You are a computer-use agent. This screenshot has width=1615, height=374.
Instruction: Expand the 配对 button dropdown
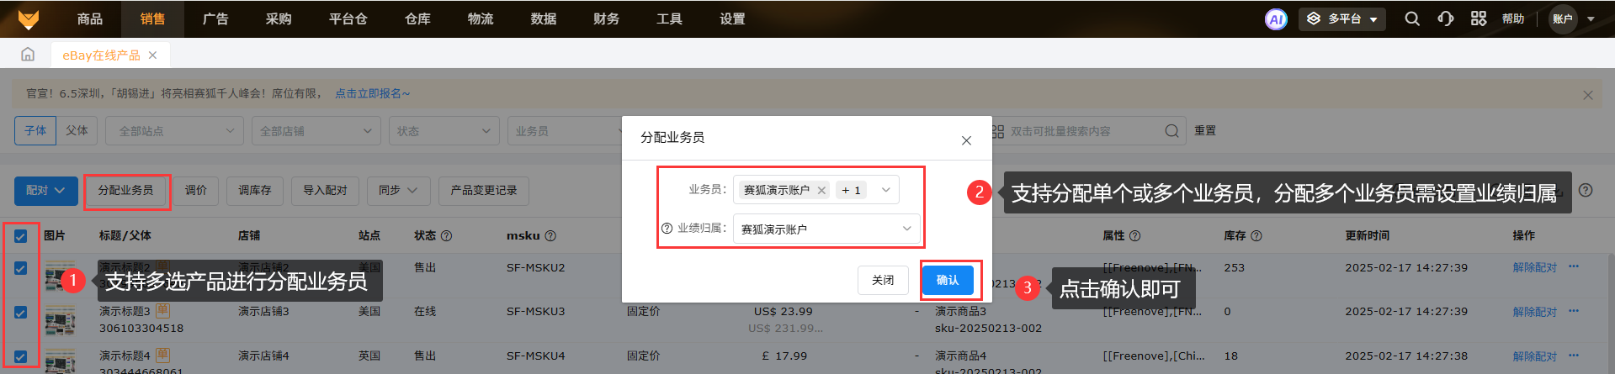tap(46, 191)
